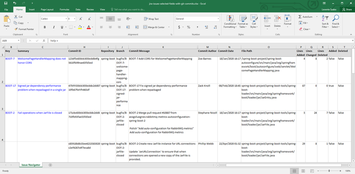Viewport: 355px width, 174px height.
Task: Open the Clear menu
Action: tap(304, 29)
